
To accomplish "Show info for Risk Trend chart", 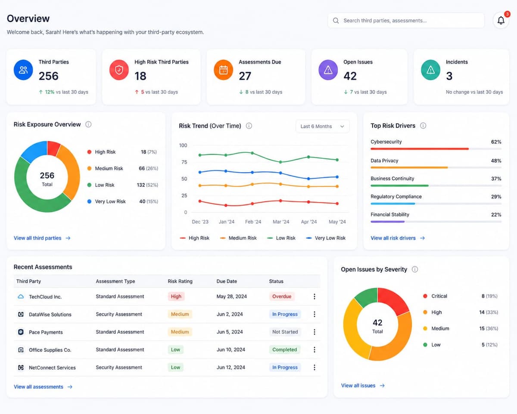I will [249, 126].
